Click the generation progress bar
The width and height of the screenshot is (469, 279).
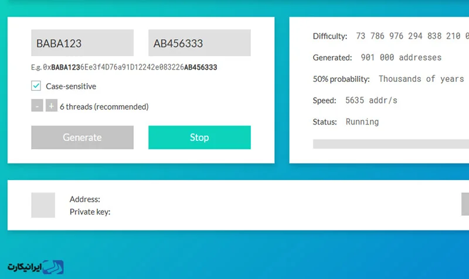click(x=390, y=144)
